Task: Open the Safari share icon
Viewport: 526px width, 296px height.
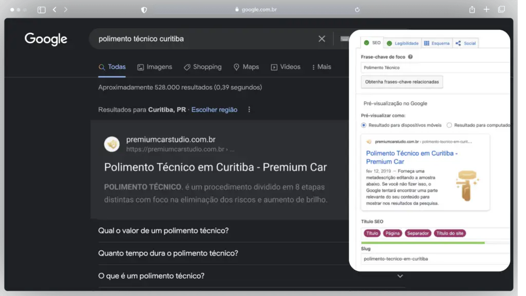Action: 472,10
